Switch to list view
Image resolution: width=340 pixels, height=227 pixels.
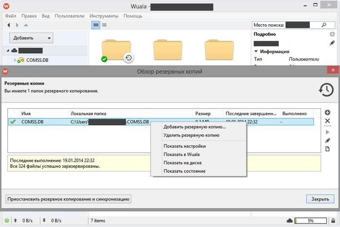tap(104, 25)
